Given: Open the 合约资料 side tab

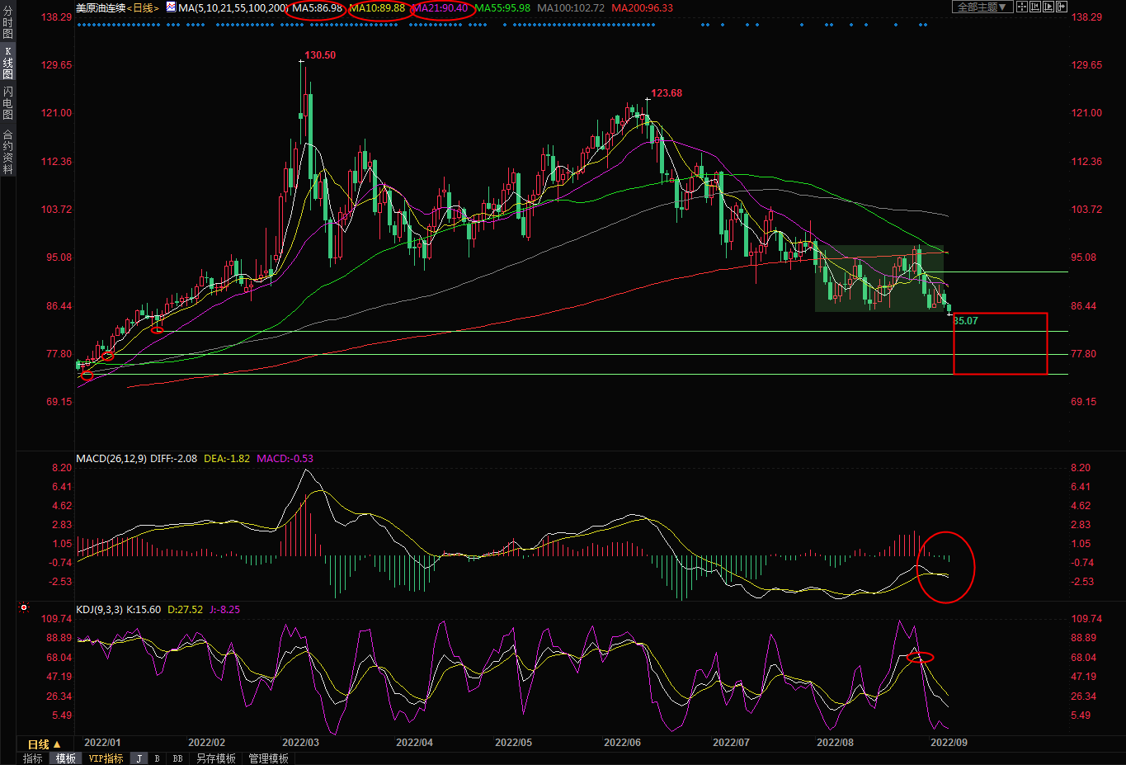Looking at the screenshot, I should [x=7, y=152].
